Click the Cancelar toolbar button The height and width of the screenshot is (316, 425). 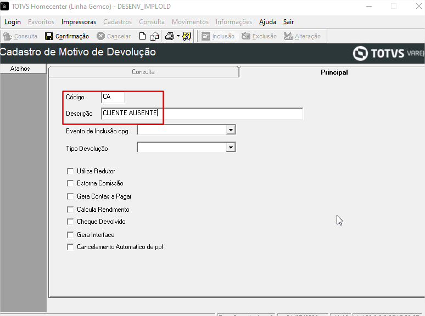114,36
